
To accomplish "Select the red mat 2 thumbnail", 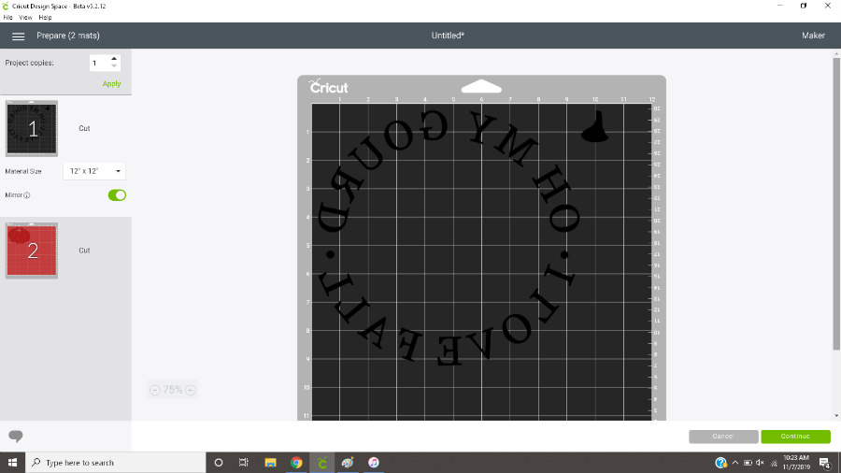I will (x=32, y=250).
